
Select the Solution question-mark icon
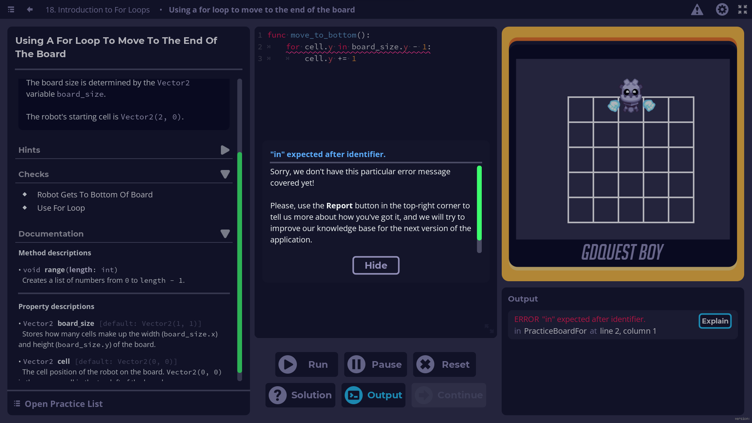tap(278, 395)
